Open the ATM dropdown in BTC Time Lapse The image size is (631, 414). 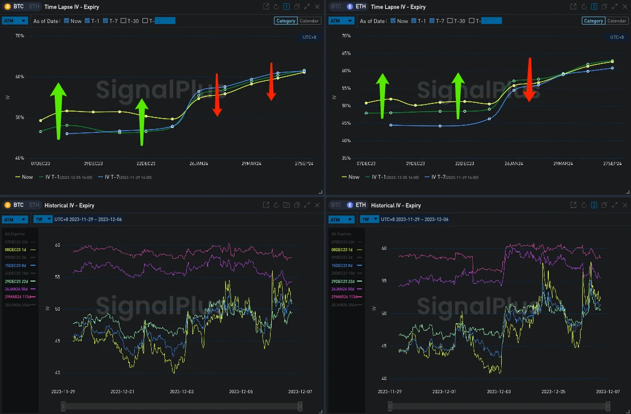(x=15, y=21)
